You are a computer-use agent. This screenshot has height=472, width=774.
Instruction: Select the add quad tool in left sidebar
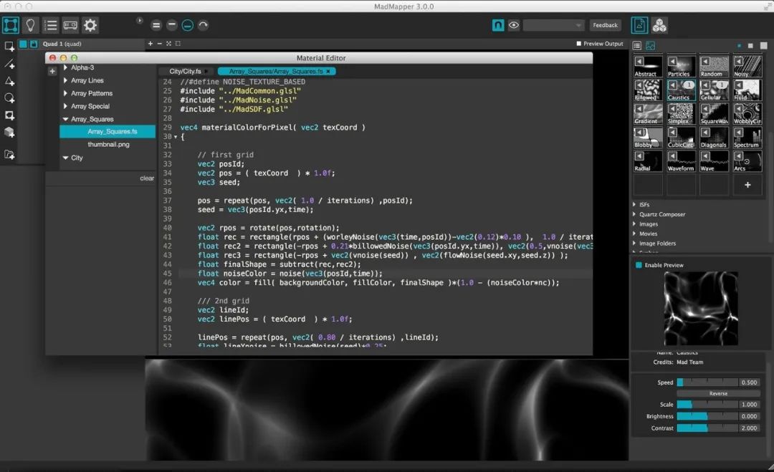click(x=9, y=47)
